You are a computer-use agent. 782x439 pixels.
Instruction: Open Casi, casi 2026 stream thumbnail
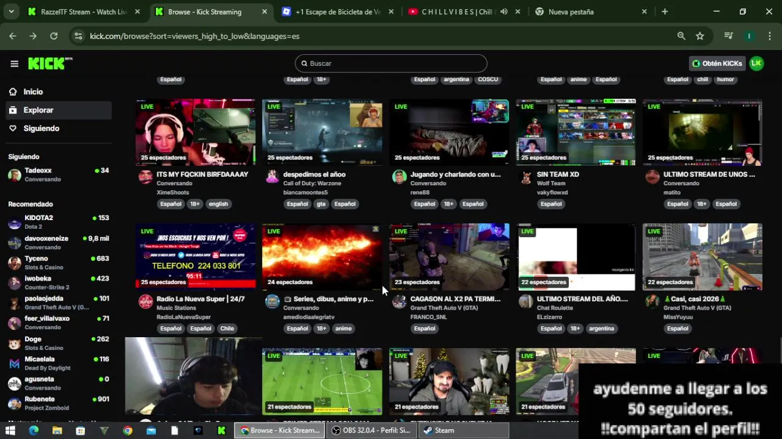pyautogui.click(x=702, y=257)
